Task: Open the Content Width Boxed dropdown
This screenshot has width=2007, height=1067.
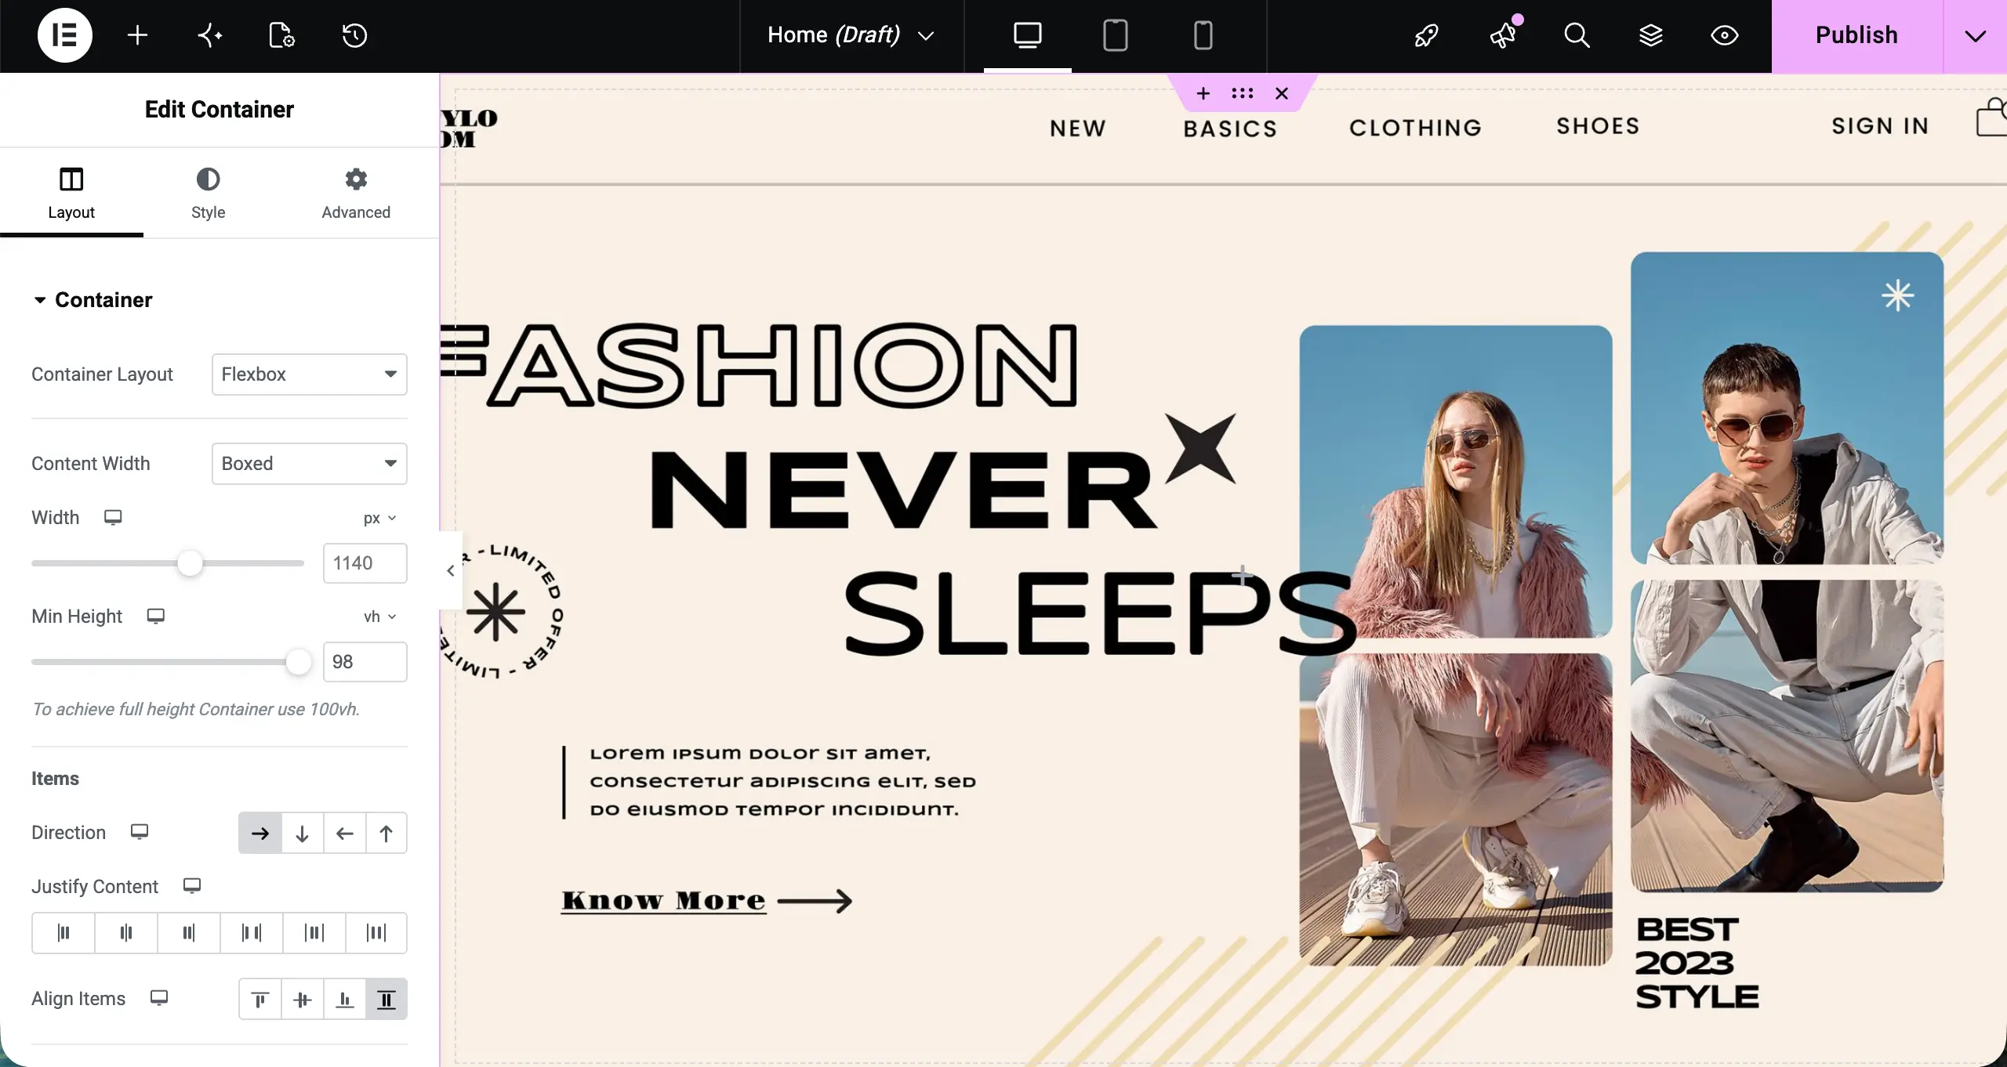Action: [309, 464]
